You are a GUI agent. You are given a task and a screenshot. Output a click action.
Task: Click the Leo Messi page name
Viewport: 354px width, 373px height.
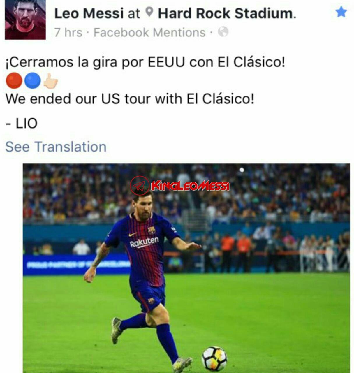[x=89, y=13]
